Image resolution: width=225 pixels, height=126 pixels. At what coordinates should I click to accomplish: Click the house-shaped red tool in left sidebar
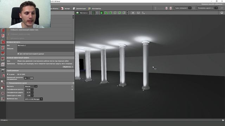click(3, 53)
